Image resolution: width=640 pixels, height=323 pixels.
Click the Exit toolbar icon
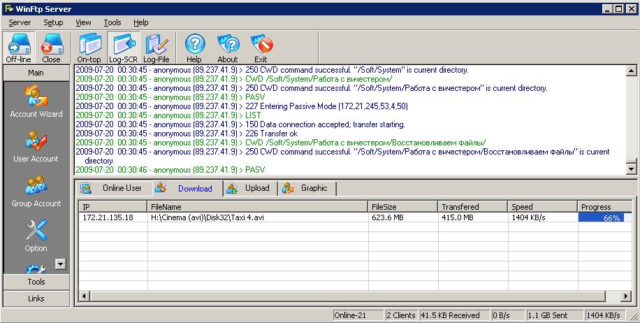[261, 48]
